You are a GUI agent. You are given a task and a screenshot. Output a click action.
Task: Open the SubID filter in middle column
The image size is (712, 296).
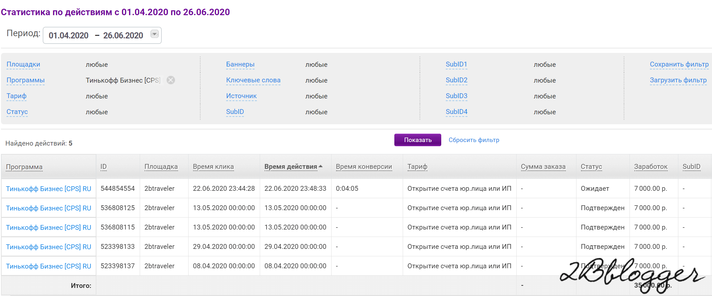235,112
